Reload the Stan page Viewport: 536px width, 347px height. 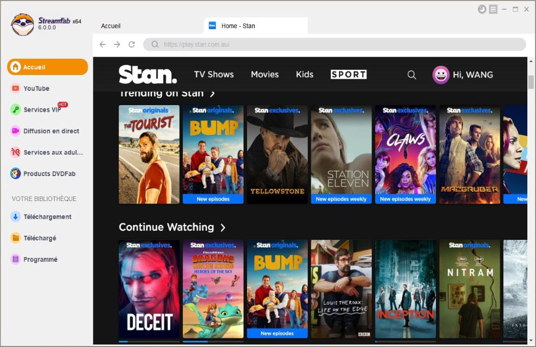coord(132,44)
